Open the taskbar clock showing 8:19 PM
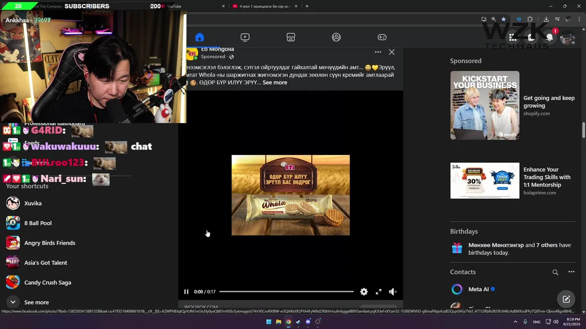The width and height of the screenshot is (586, 329). [571, 322]
